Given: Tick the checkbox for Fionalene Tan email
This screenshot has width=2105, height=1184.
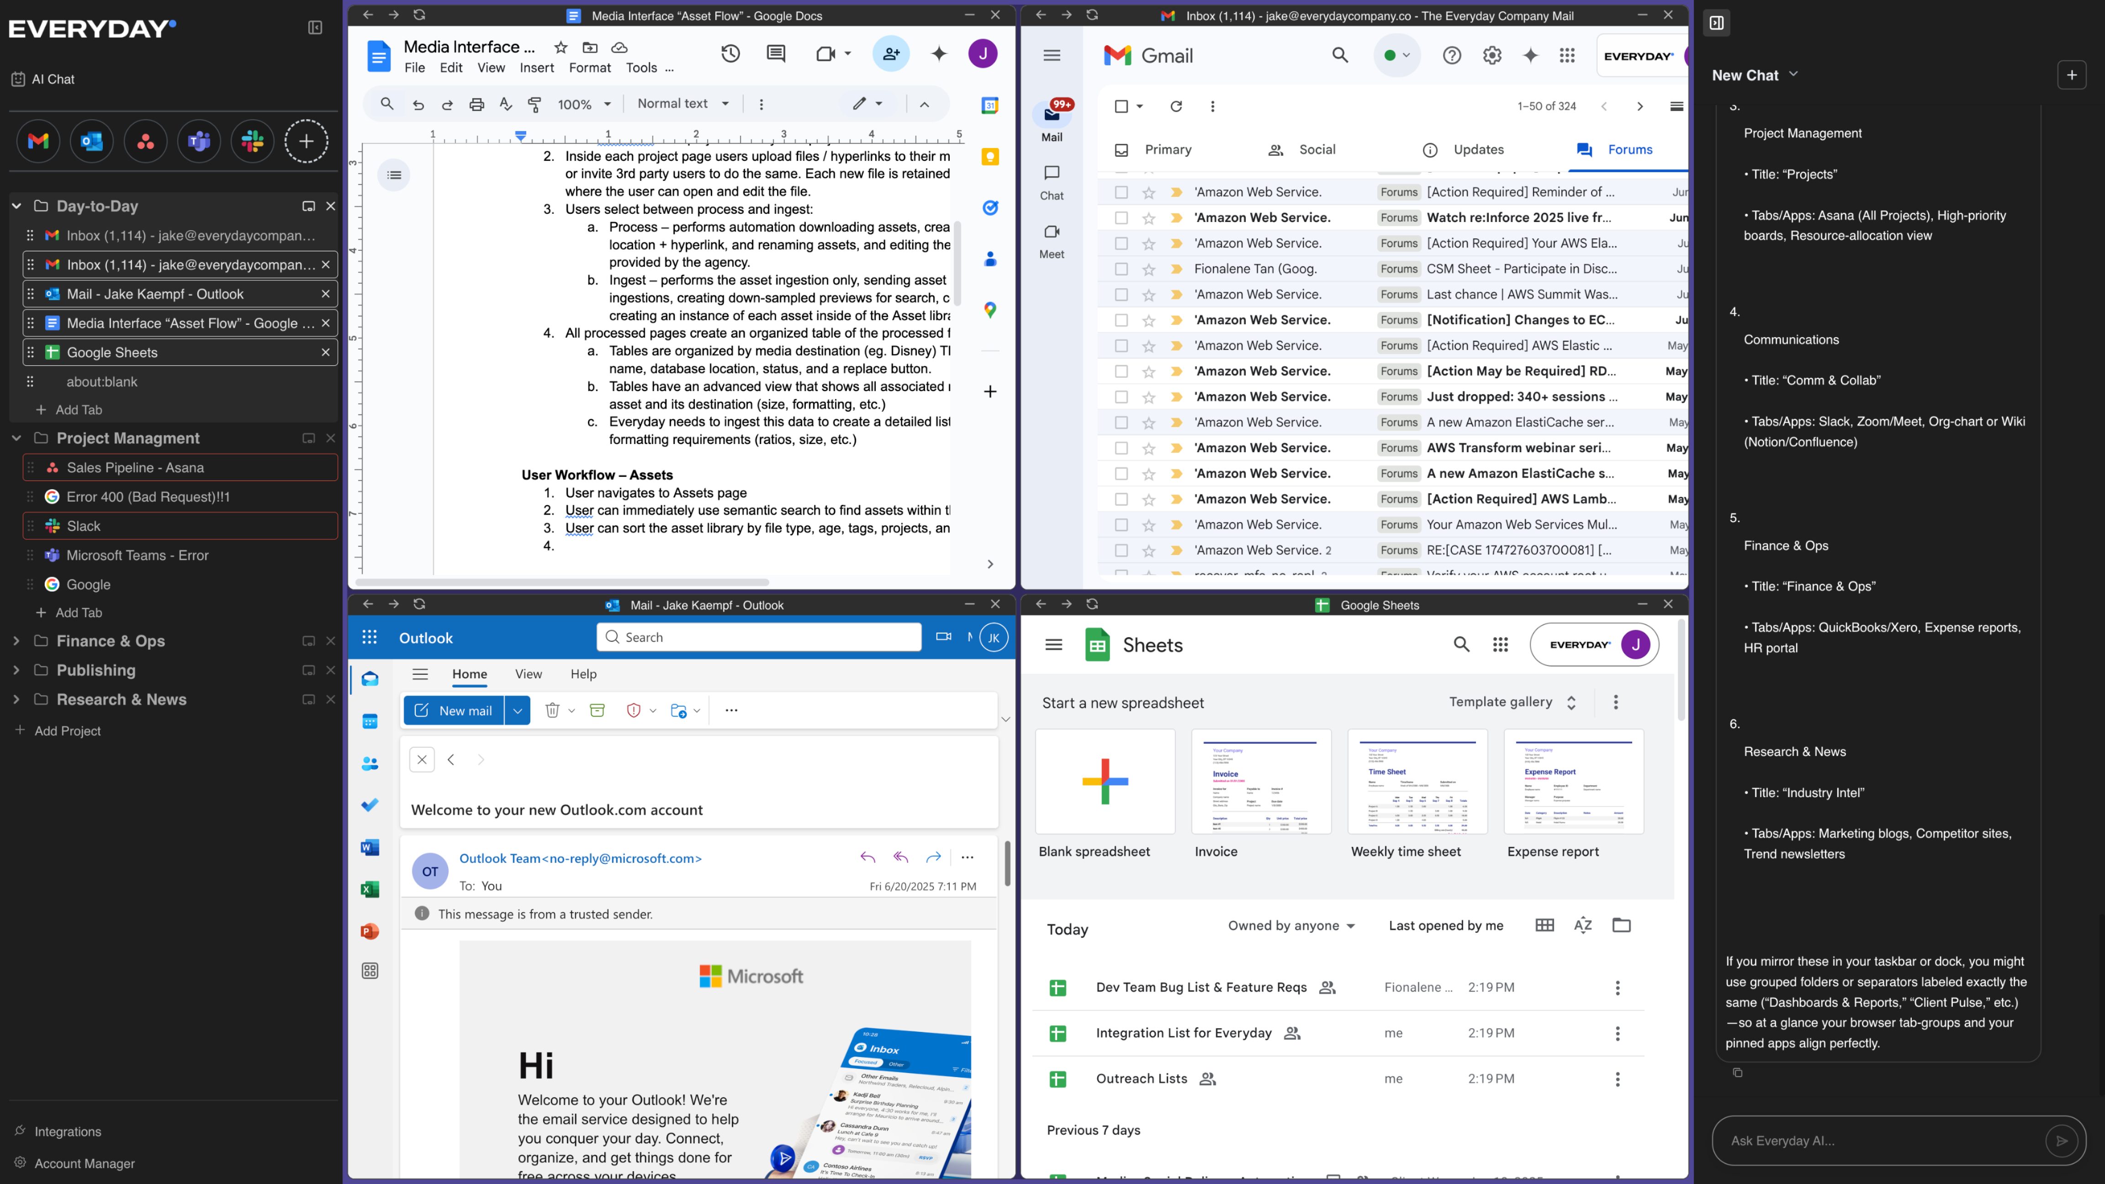Looking at the screenshot, I should 1121,269.
